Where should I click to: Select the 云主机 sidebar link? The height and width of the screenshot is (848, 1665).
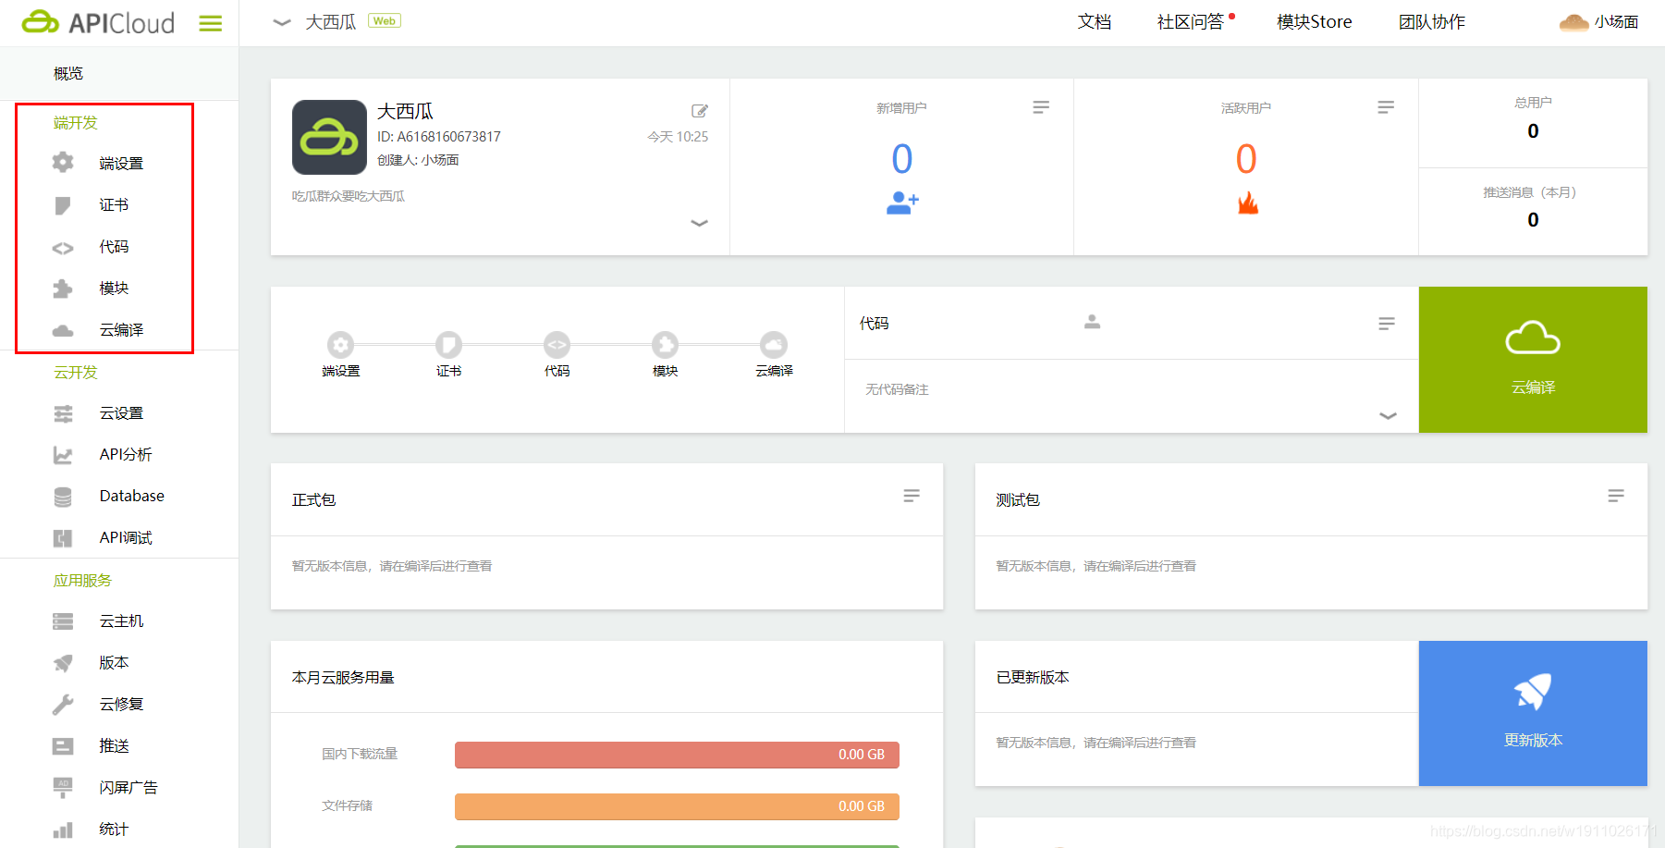[x=122, y=621]
